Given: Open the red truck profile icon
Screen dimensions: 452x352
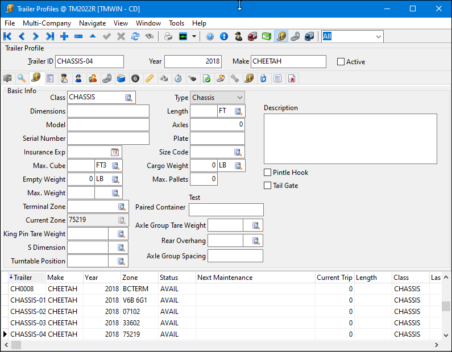Looking at the screenshot, I should pos(252,37).
